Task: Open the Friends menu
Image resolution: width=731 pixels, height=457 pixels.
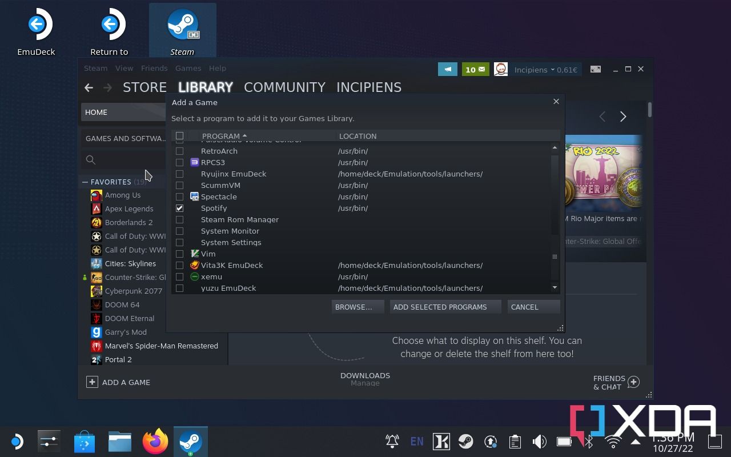Action: point(154,69)
